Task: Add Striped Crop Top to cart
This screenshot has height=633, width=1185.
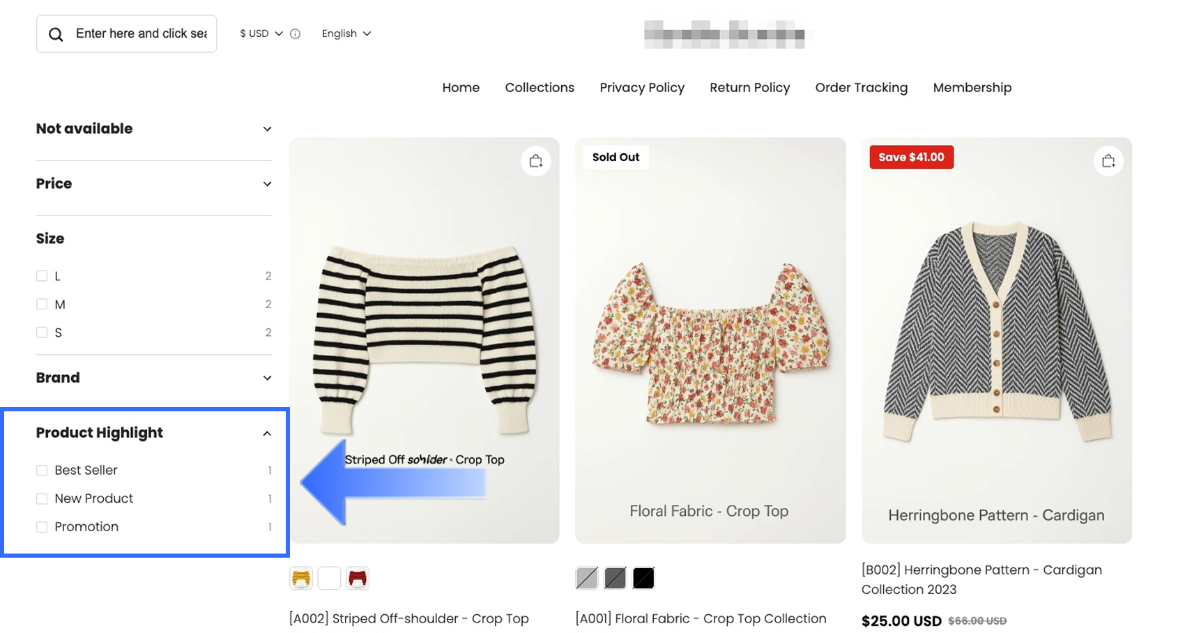Action: [535, 162]
